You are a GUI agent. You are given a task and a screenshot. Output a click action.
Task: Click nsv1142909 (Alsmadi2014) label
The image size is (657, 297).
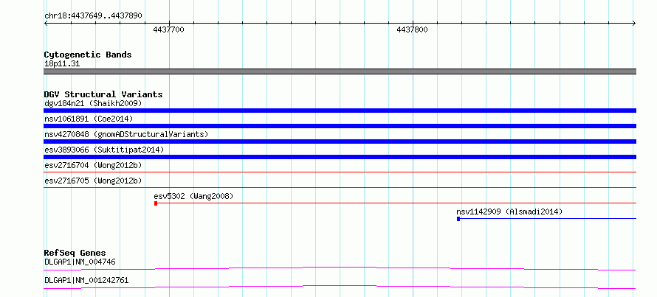click(x=509, y=212)
